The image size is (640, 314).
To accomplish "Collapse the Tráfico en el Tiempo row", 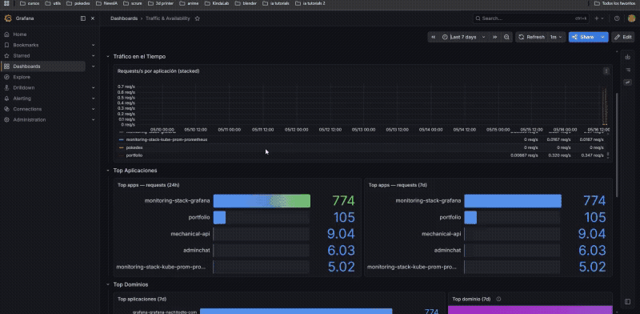I will [108, 56].
